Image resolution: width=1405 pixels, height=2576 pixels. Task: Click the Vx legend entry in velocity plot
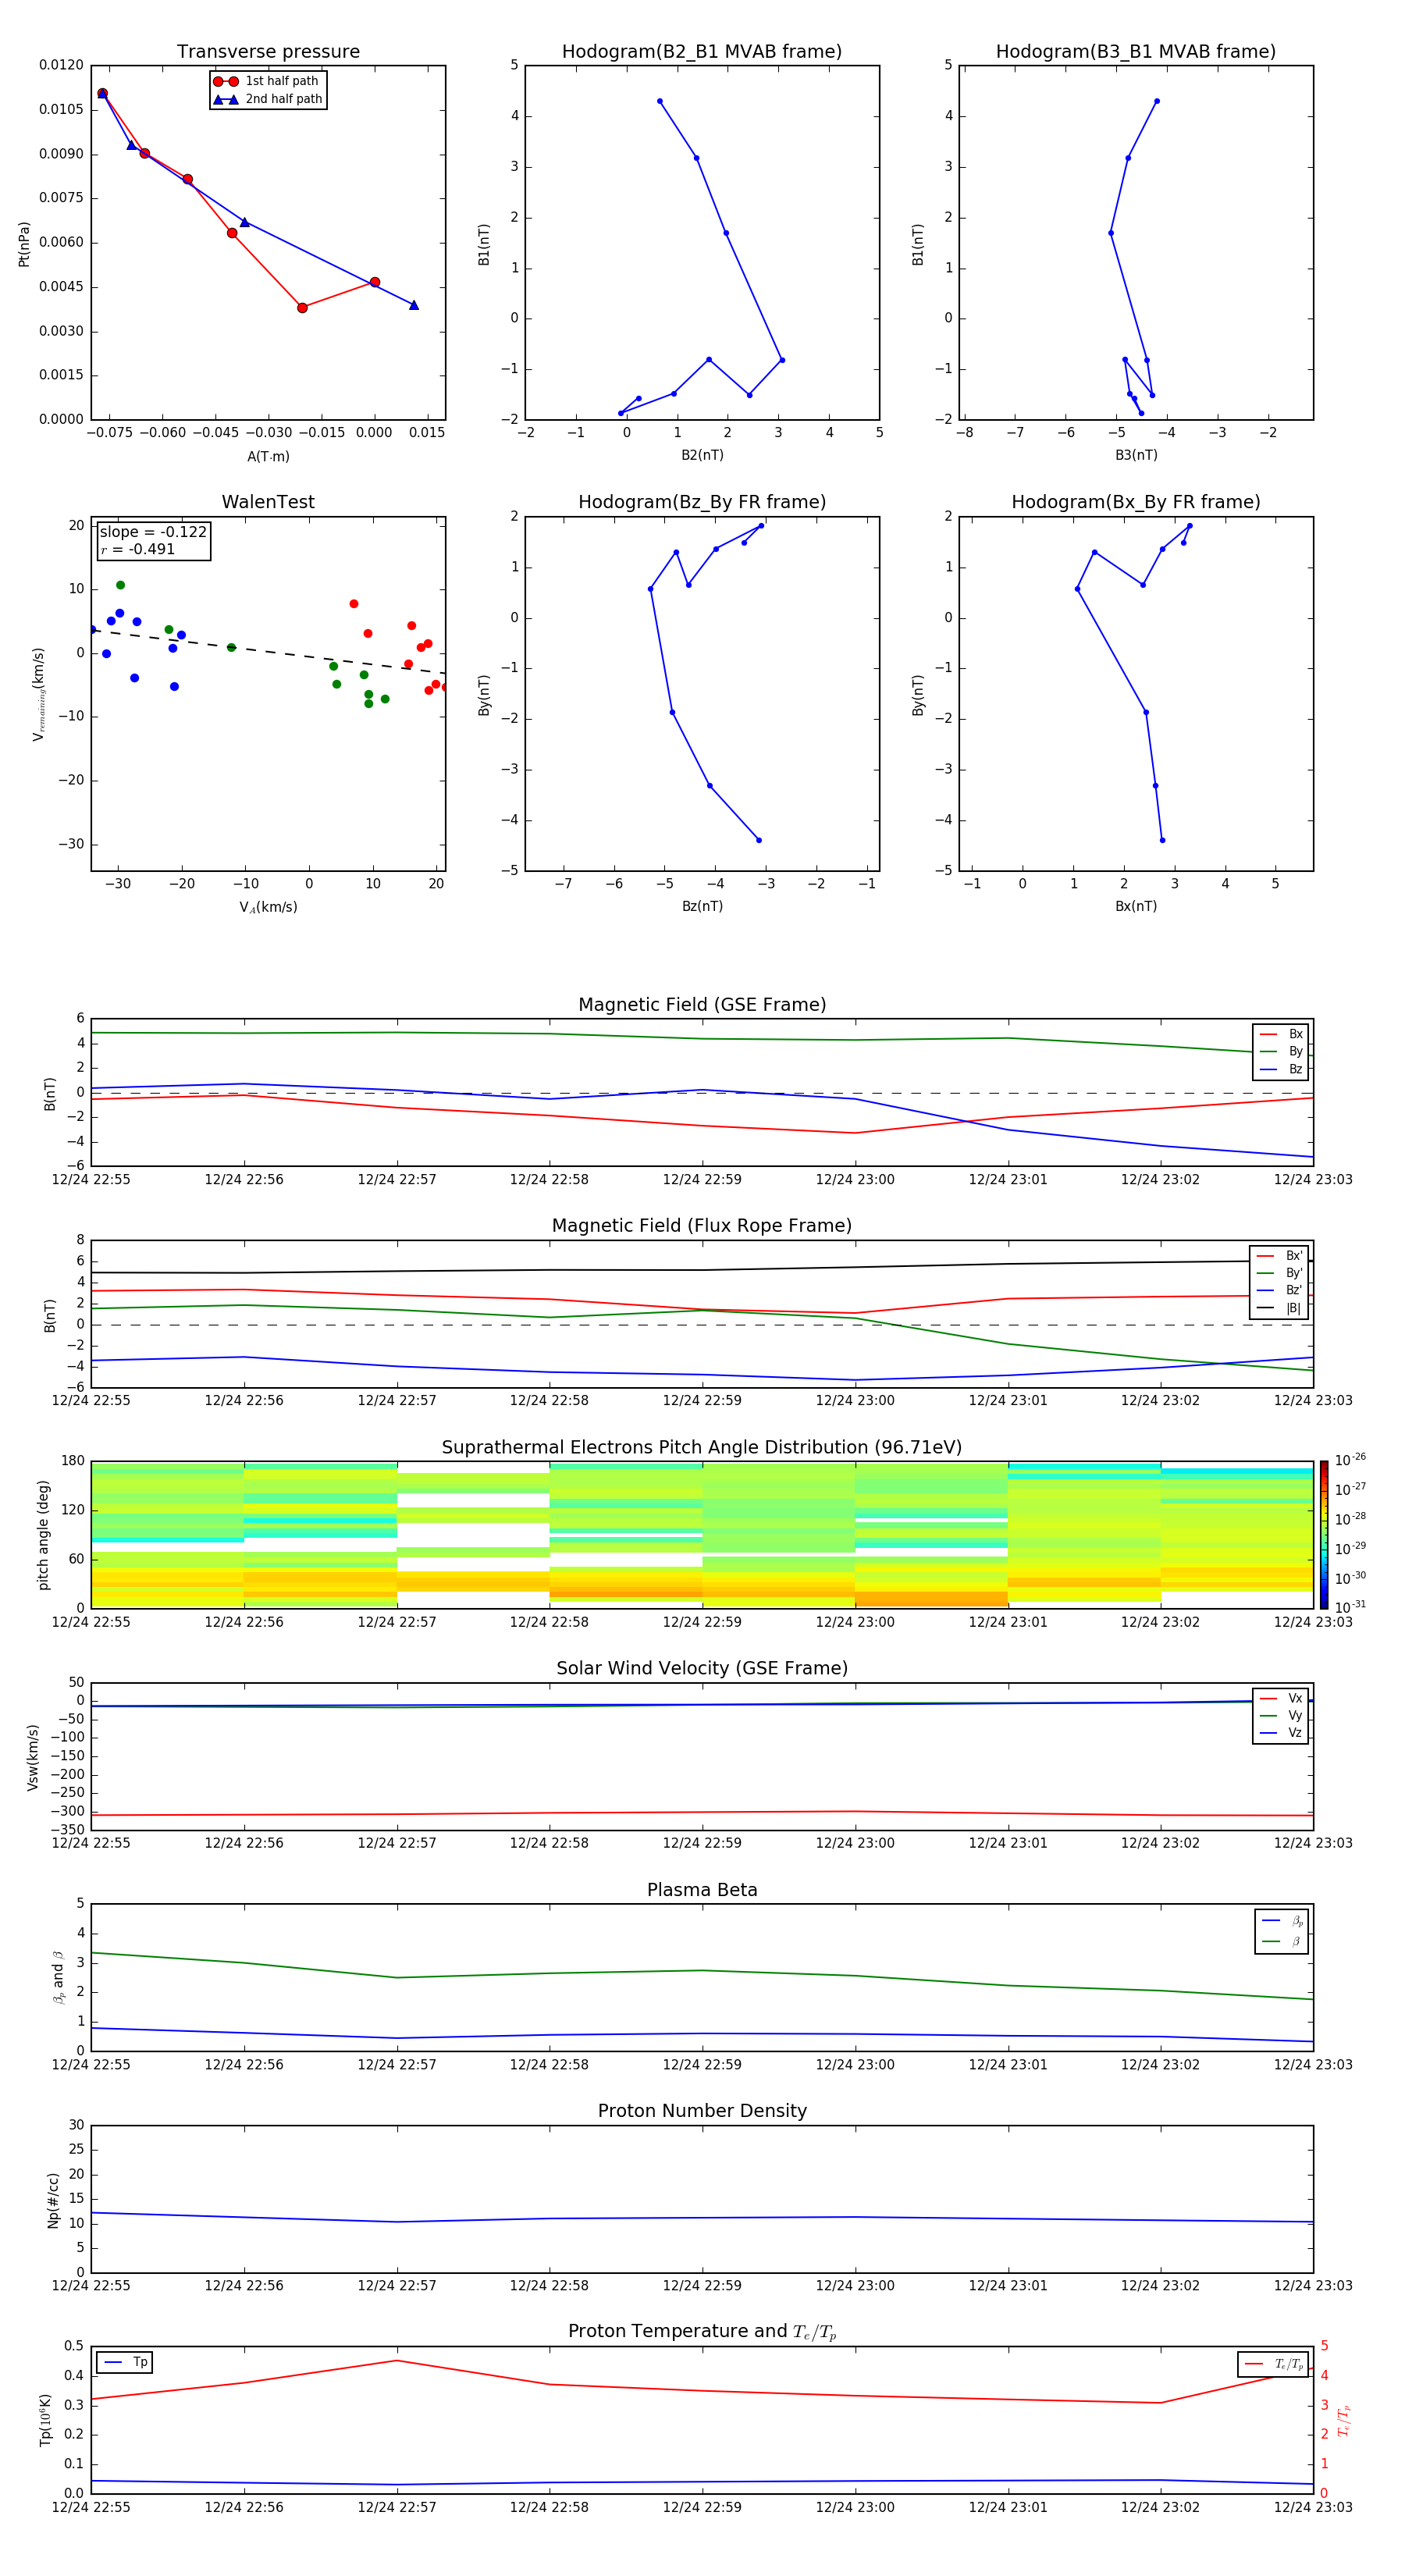coord(1281,1698)
